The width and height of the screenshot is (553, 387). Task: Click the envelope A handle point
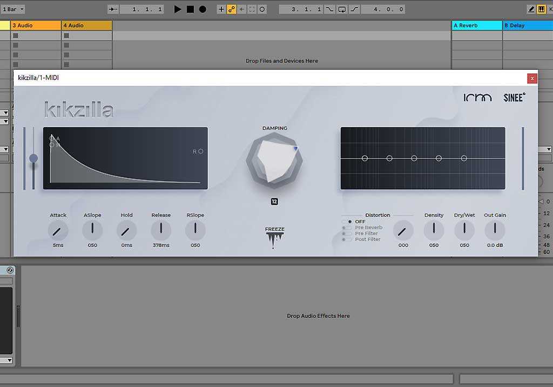[x=52, y=138]
